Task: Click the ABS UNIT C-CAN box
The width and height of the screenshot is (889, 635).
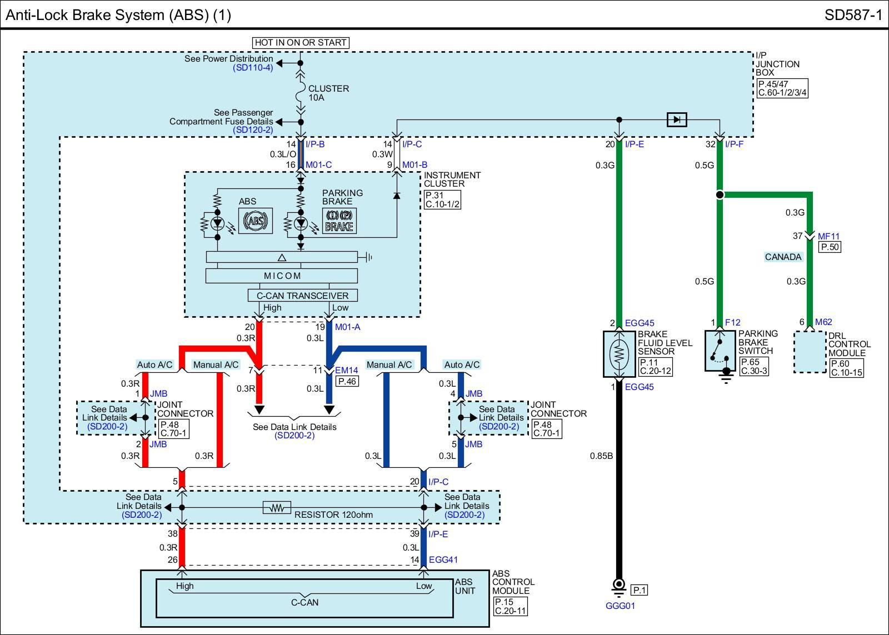Action: [x=304, y=598]
